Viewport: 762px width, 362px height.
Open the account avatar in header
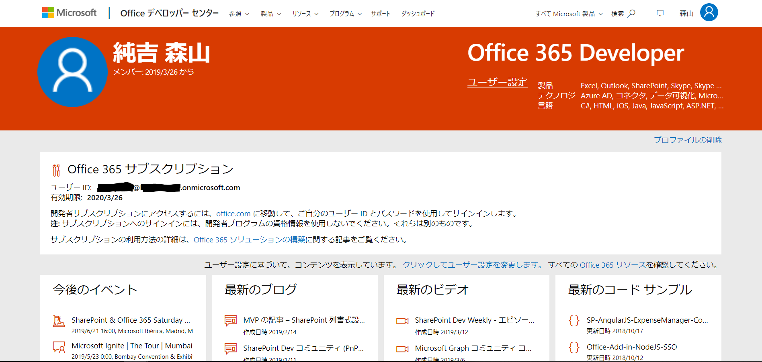coord(709,12)
